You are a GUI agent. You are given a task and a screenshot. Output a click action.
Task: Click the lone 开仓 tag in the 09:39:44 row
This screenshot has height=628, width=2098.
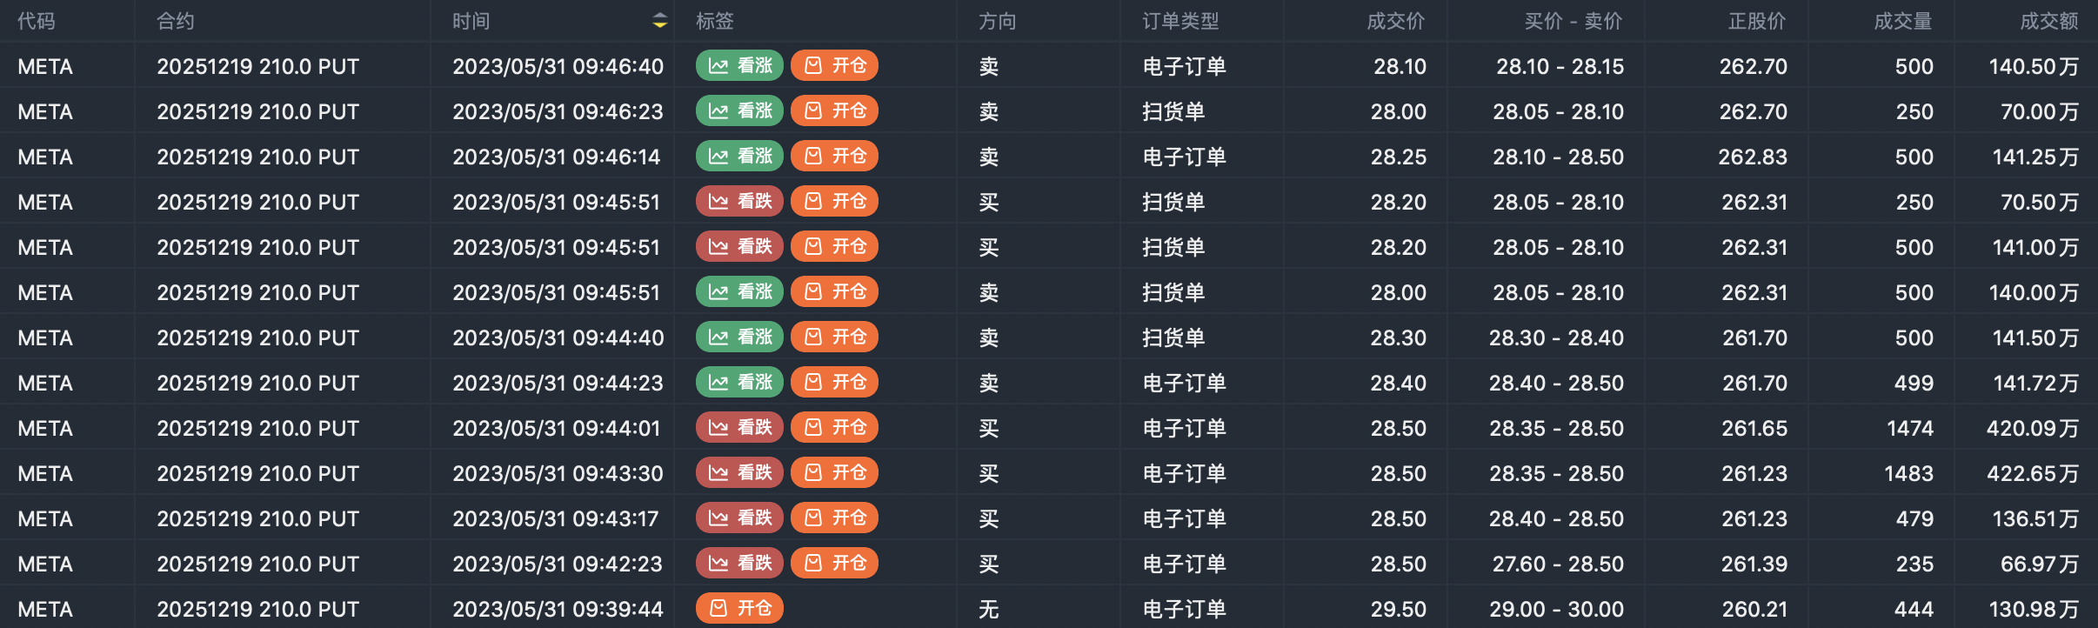739,608
